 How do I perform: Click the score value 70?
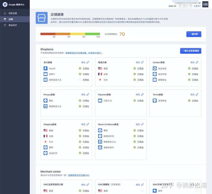(122, 34)
